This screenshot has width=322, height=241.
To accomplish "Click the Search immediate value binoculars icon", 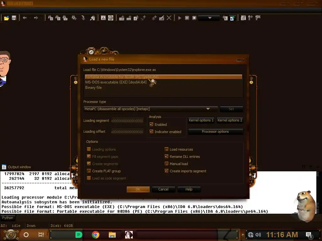I will [51, 18].
